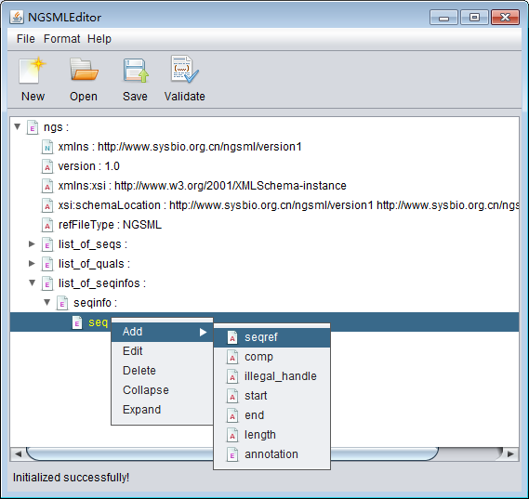Expand the list_of_quals node
Image resolution: width=529 pixels, height=499 pixels.
pos(32,263)
